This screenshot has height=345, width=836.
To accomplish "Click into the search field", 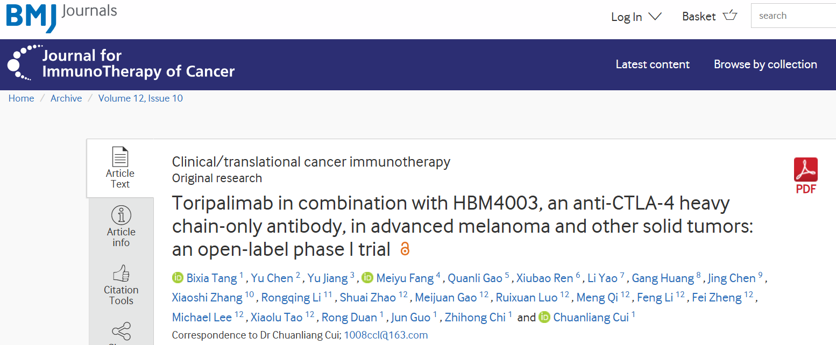I will pyautogui.click(x=794, y=16).
